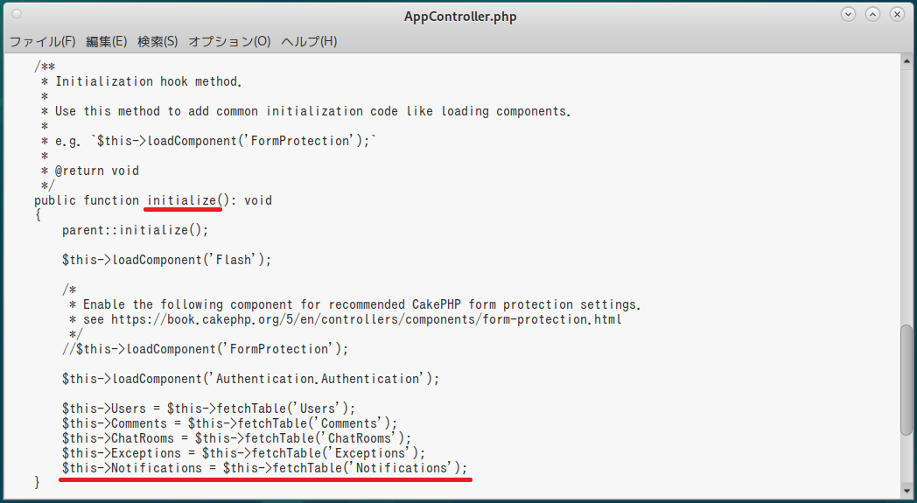Click the Authentication.Authentication loadComponent line
The width and height of the screenshot is (917, 503).
coord(250,379)
